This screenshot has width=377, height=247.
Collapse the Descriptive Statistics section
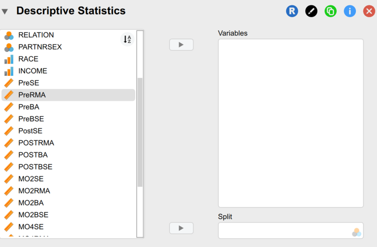point(5,11)
